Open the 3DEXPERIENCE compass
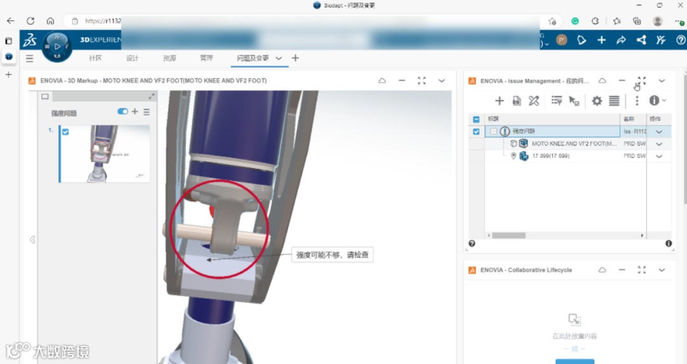The height and width of the screenshot is (364, 687). tap(57, 46)
